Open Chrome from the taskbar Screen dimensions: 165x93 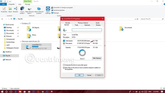pyautogui.click(x=43, y=91)
